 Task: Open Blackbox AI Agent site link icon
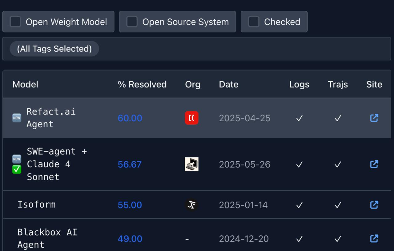click(374, 239)
